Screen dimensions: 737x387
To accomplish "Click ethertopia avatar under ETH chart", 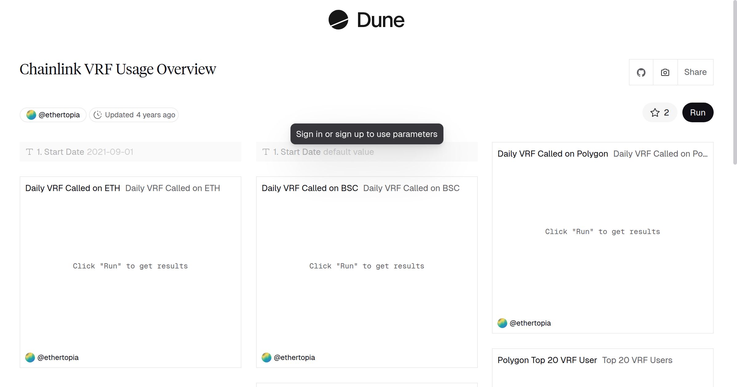I will coord(30,358).
